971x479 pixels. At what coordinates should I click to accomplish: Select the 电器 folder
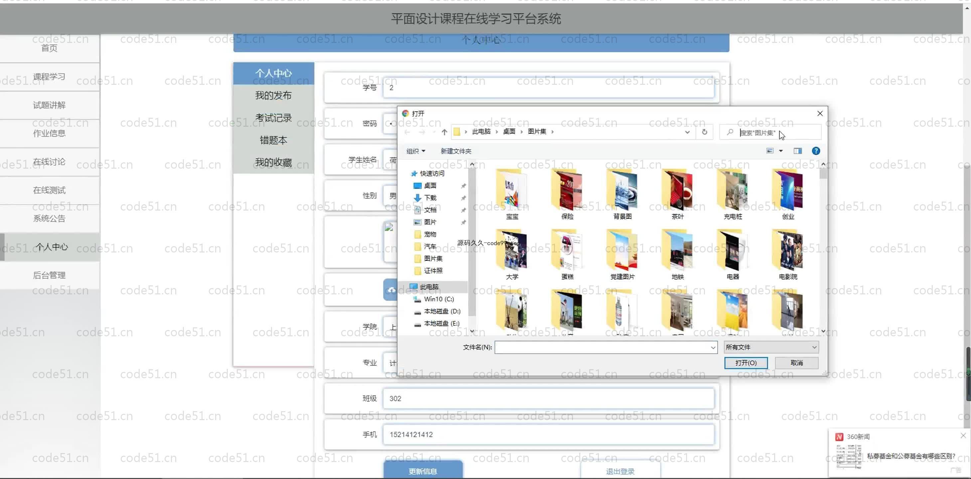tap(732, 254)
